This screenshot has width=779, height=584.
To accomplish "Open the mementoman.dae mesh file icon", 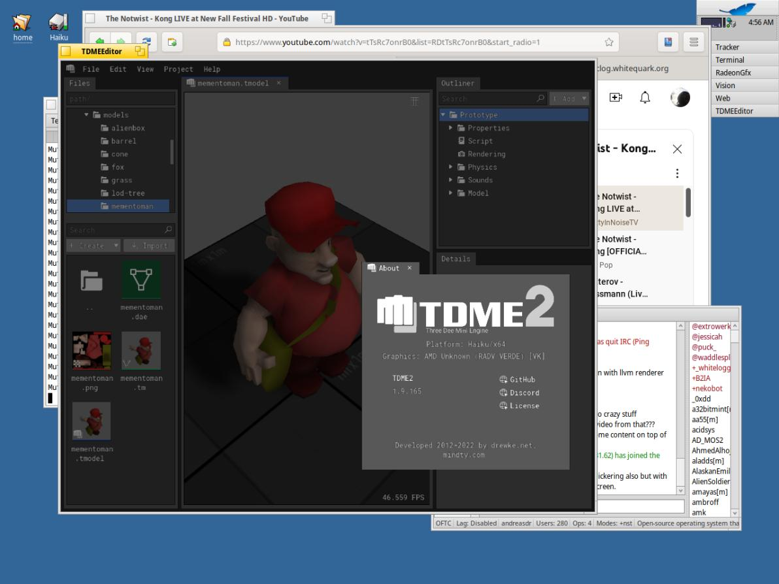I will click(141, 280).
